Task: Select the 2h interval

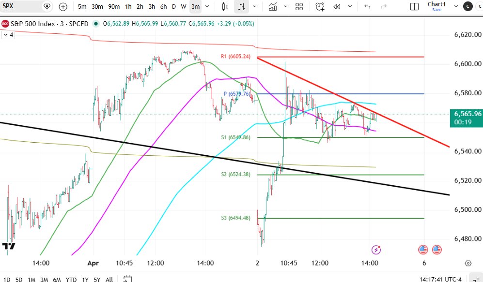Action: 140,6
